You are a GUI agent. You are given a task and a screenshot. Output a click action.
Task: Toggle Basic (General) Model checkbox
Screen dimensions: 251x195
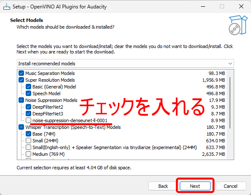point(28,87)
